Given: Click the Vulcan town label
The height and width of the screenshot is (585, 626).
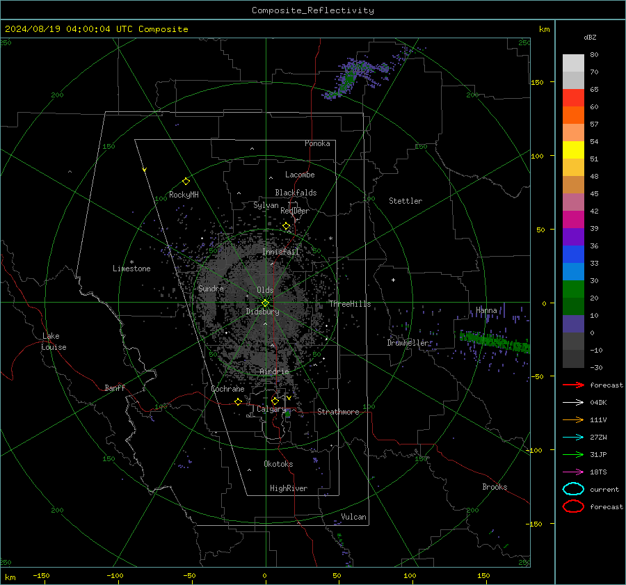Looking at the screenshot, I should tap(354, 517).
